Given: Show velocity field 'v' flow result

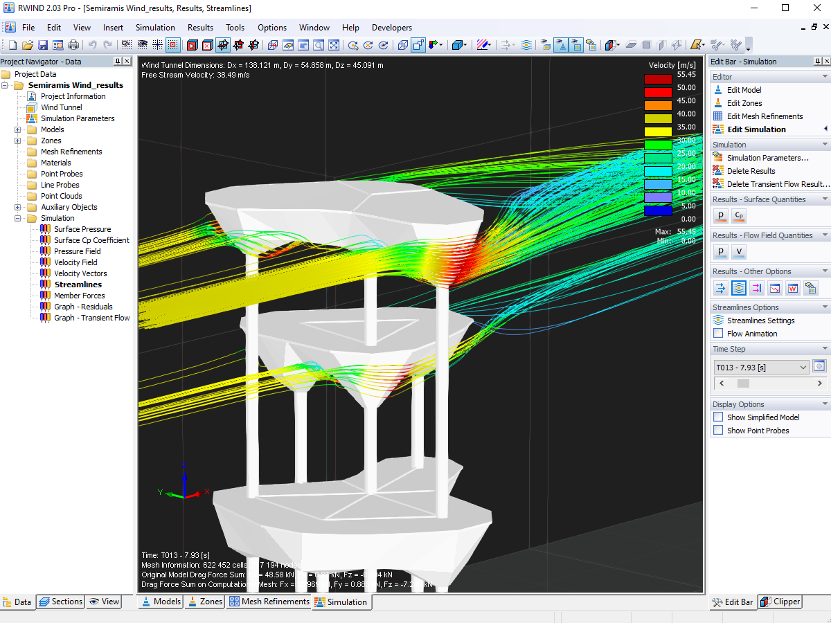Looking at the screenshot, I should [739, 251].
